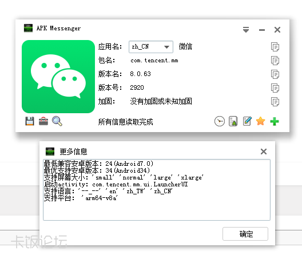The height and width of the screenshot is (255, 302).
Task: Click the 支持语言 line
Action: (108, 191)
